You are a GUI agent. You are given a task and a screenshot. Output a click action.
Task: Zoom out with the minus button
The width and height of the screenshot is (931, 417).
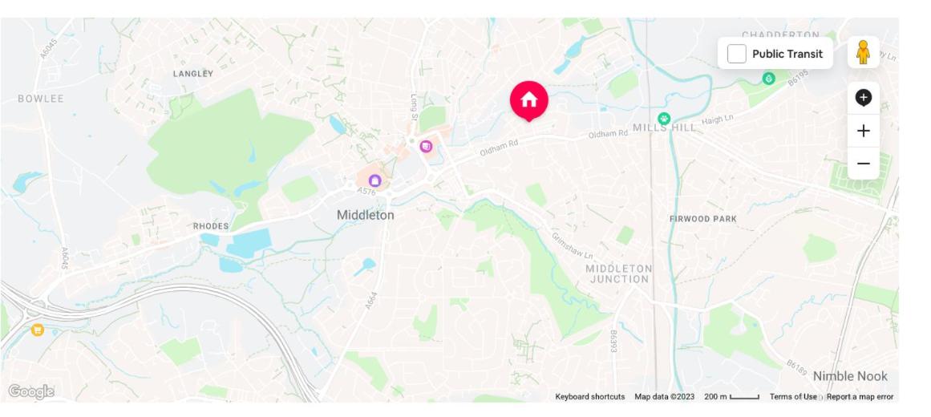click(864, 164)
